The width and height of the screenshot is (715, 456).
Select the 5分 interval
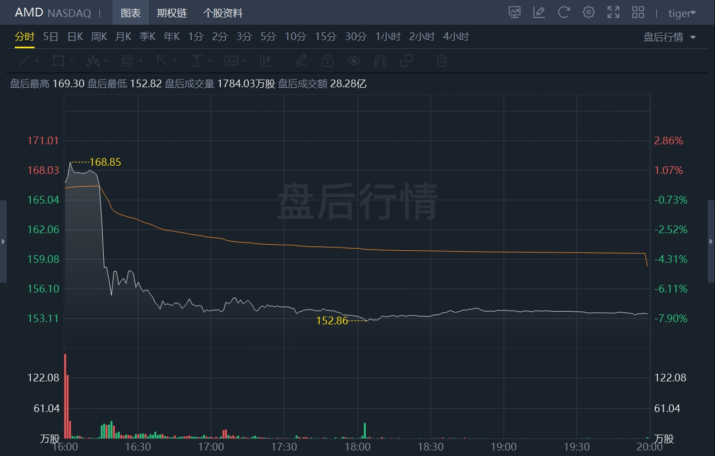pyautogui.click(x=268, y=37)
